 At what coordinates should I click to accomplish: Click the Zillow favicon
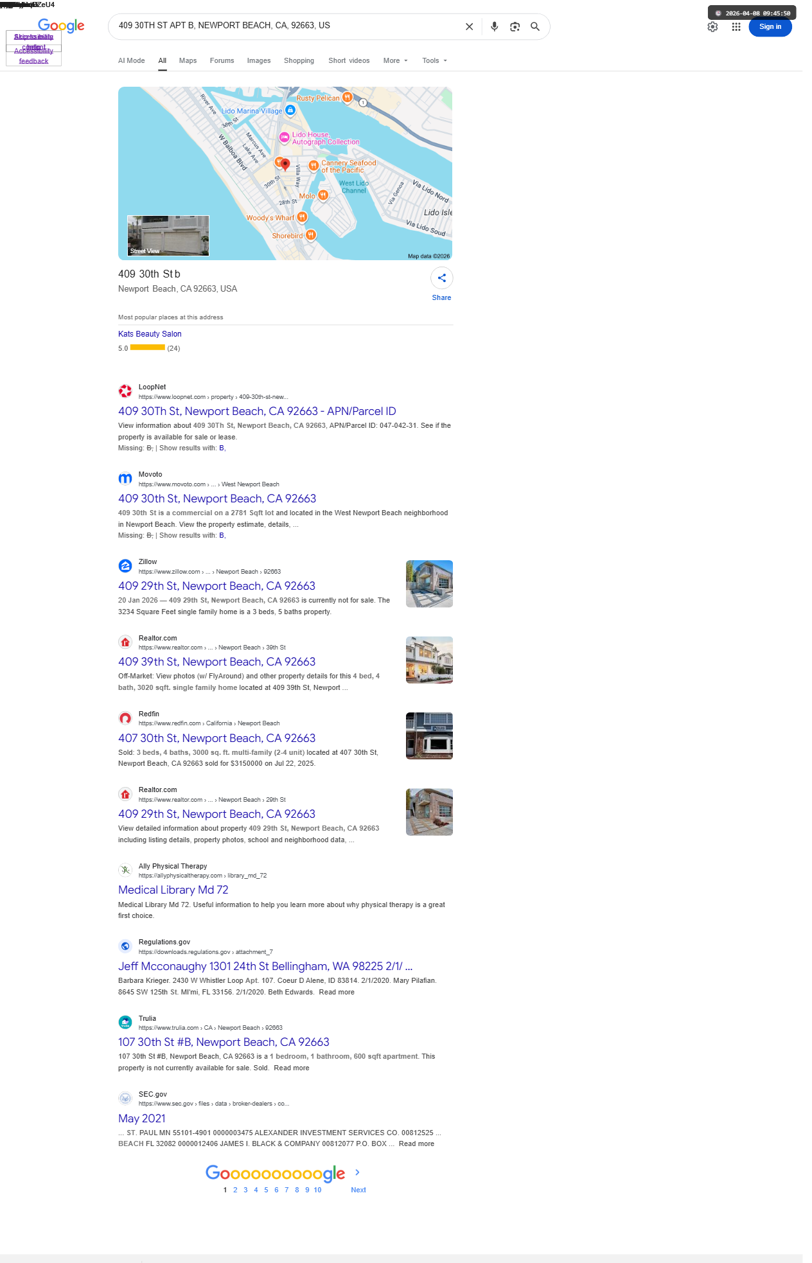(125, 565)
